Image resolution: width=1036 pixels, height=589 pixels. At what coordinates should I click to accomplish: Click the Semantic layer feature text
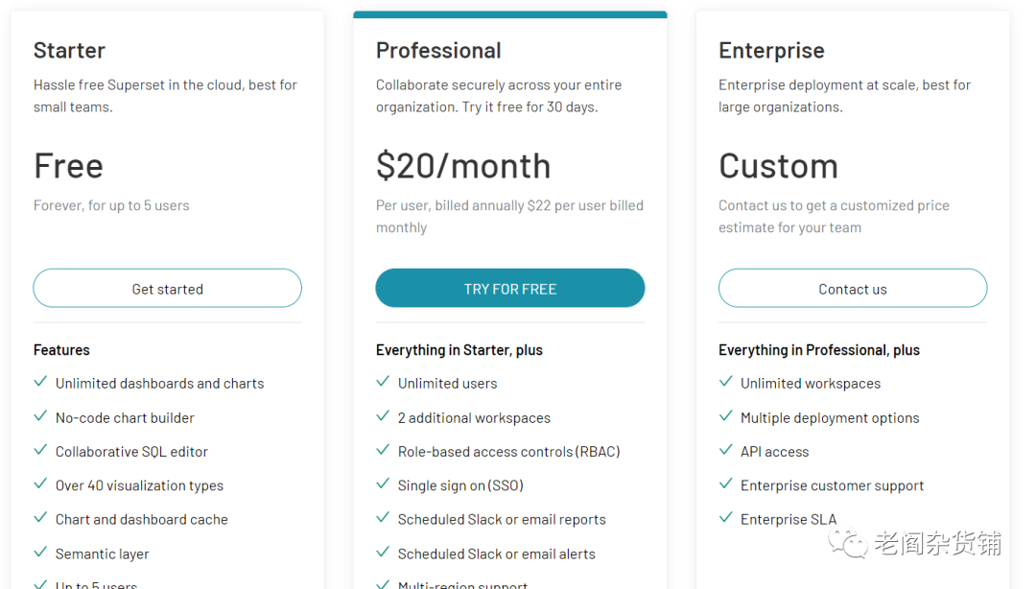[x=103, y=554]
